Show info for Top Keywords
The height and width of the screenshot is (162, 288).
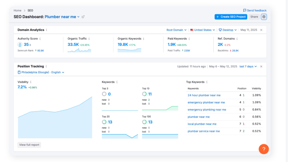pyautogui.click(x=207, y=82)
